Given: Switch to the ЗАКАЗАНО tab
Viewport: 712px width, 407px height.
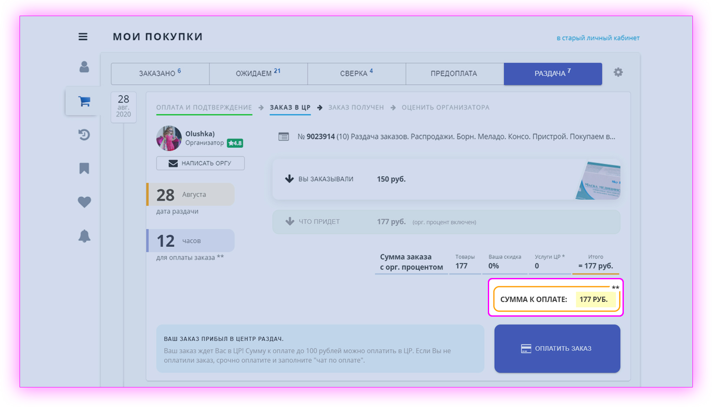Looking at the screenshot, I should (x=160, y=73).
